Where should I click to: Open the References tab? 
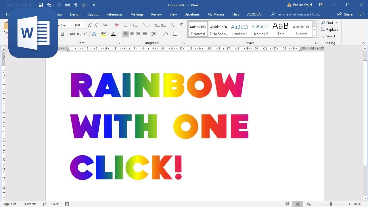pyautogui.click(x=114, y=14)
